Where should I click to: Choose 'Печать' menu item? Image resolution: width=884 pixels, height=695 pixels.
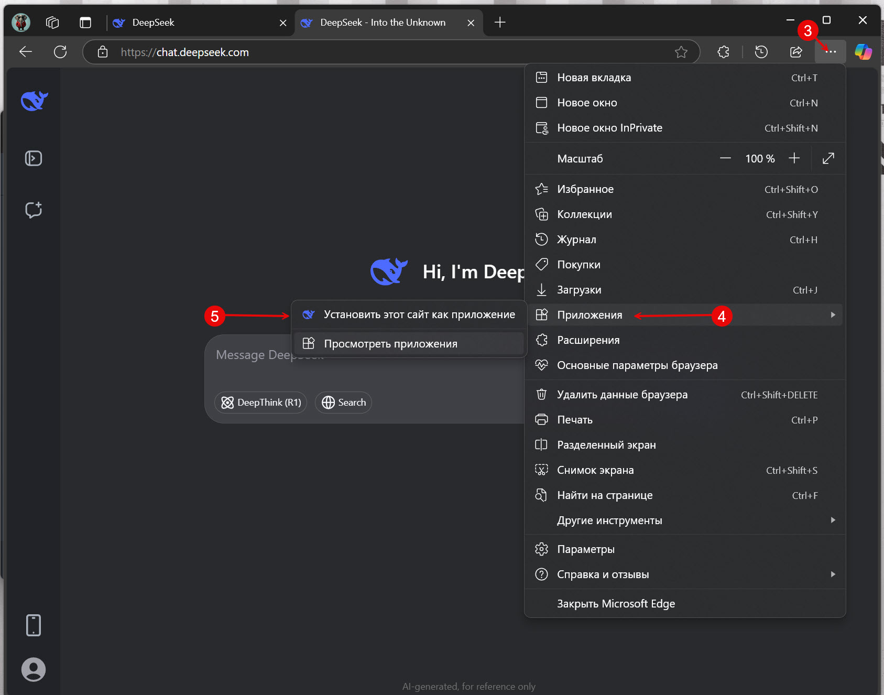click(x=685, y=420)
